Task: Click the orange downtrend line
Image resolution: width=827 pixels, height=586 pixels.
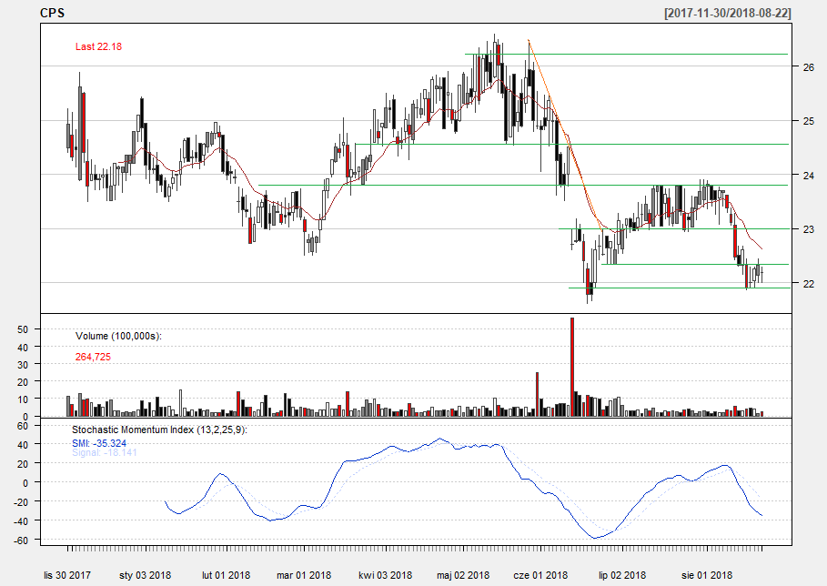Action: (x=564, y=135)
